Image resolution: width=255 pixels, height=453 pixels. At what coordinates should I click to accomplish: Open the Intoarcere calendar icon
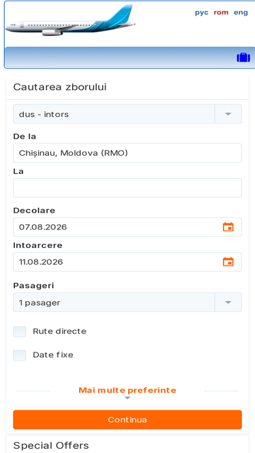click(x=228, y=261)
